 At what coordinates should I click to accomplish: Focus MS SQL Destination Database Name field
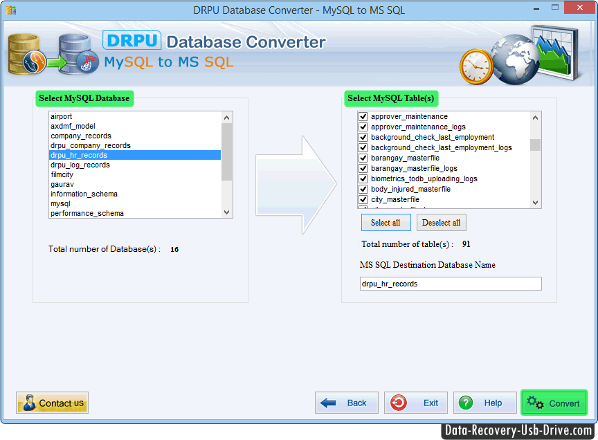click(x=451, y=284)
